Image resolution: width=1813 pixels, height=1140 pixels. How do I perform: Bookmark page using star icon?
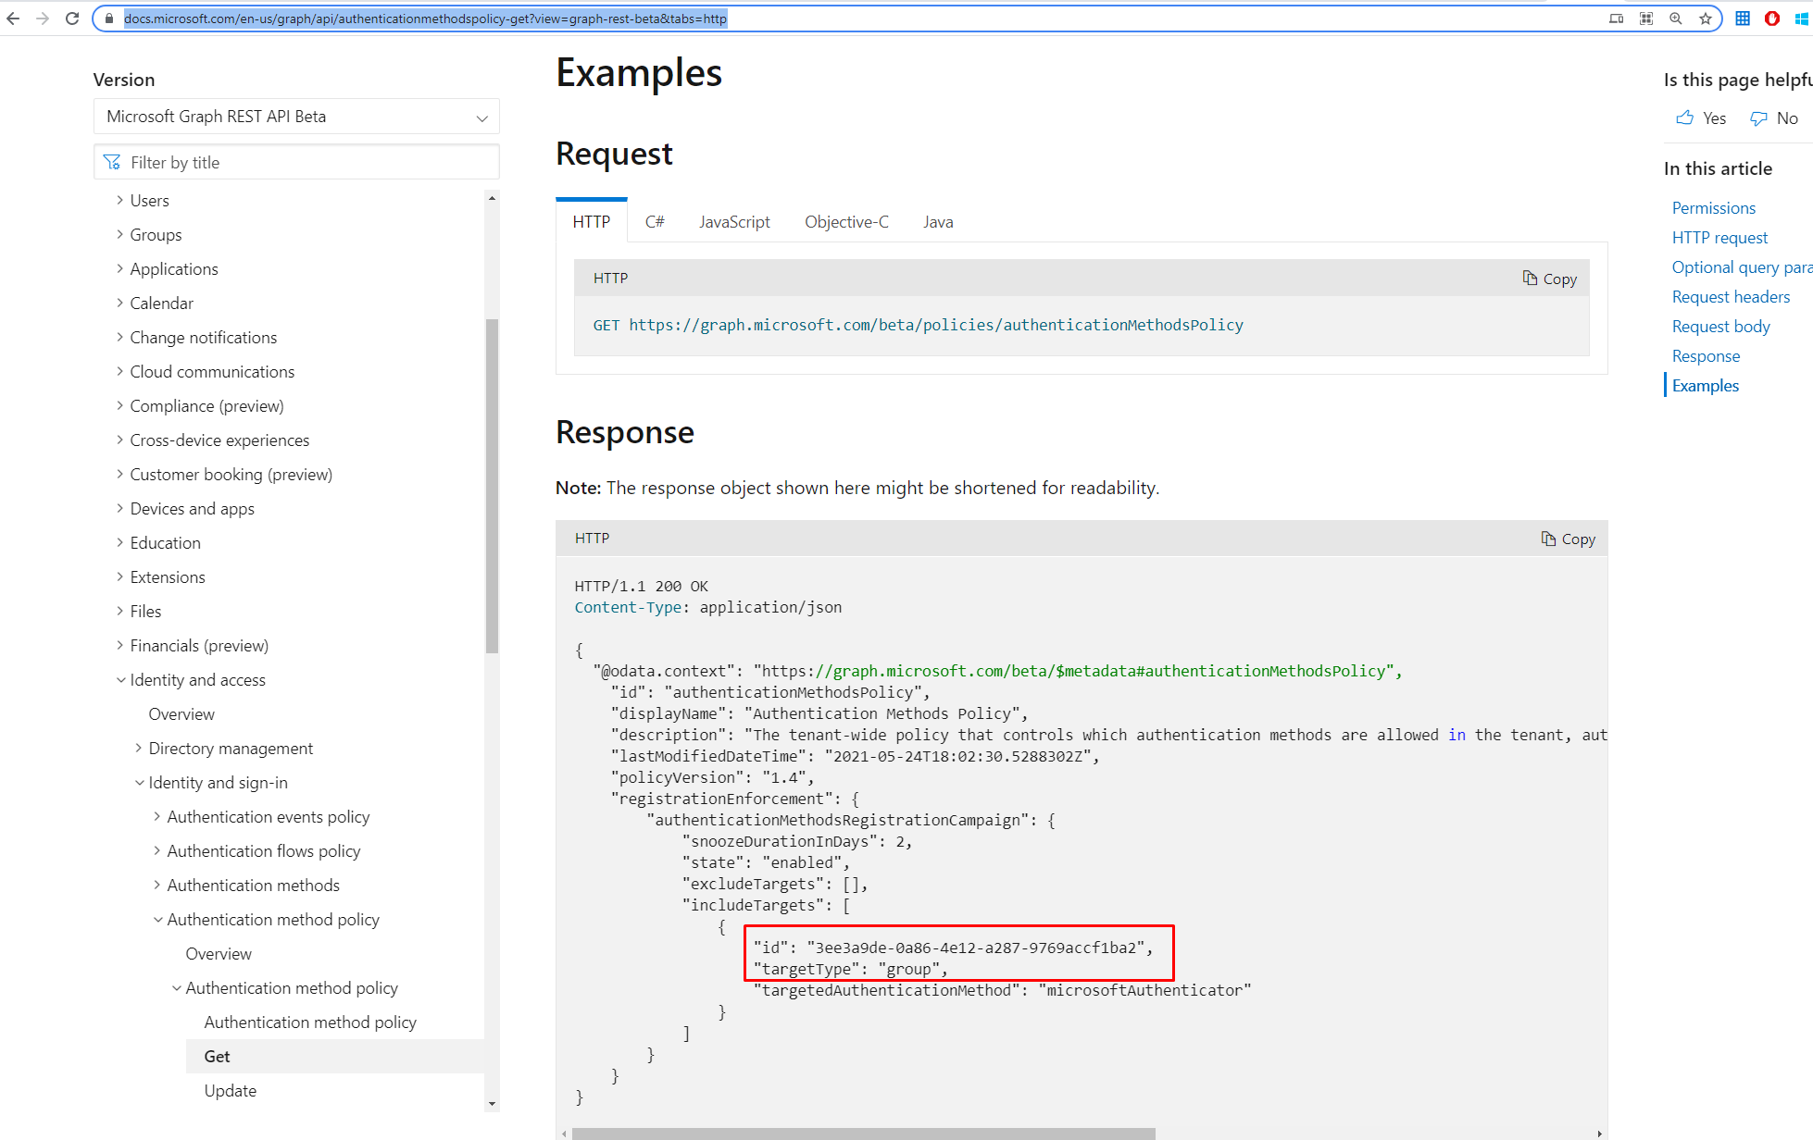(x=1706, y=19)
